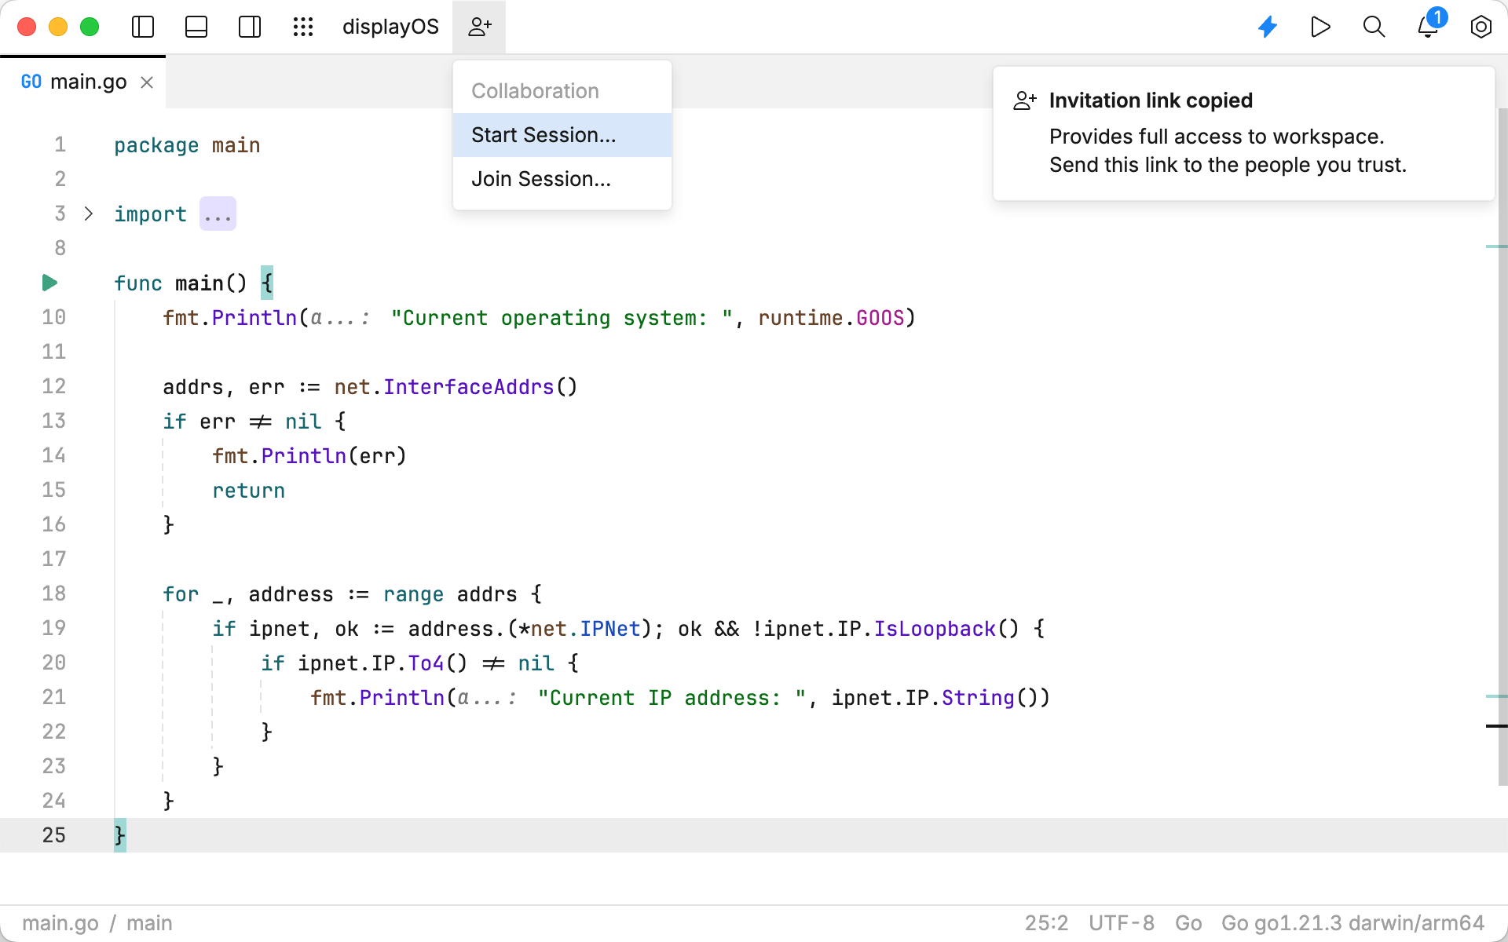
Task: Toggle the right sidebar panel
Action: [x=250, y=27]
